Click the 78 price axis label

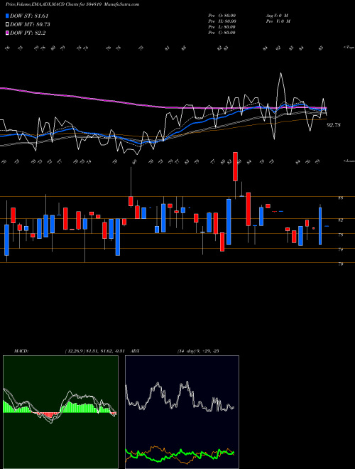coord(341,234)
